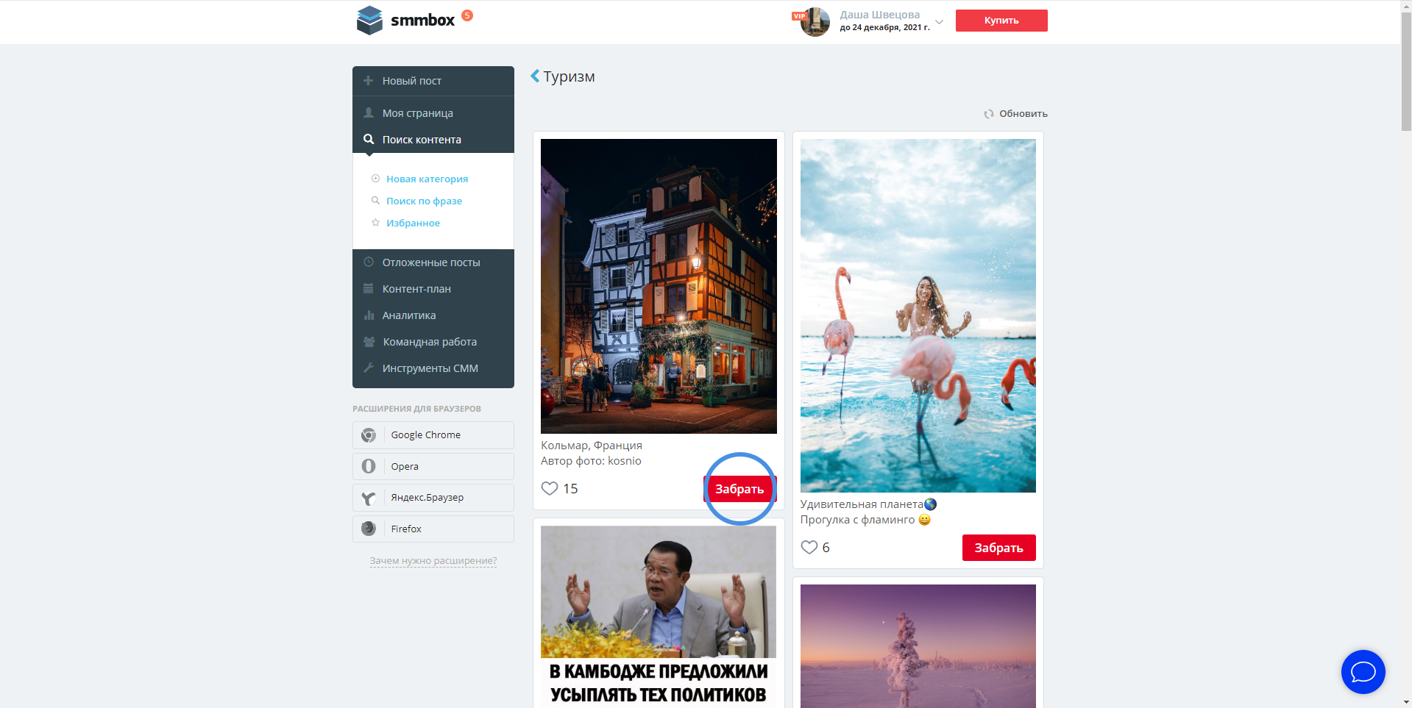Click the page vertical scrollbar thumb

(x=1406, y=71)
